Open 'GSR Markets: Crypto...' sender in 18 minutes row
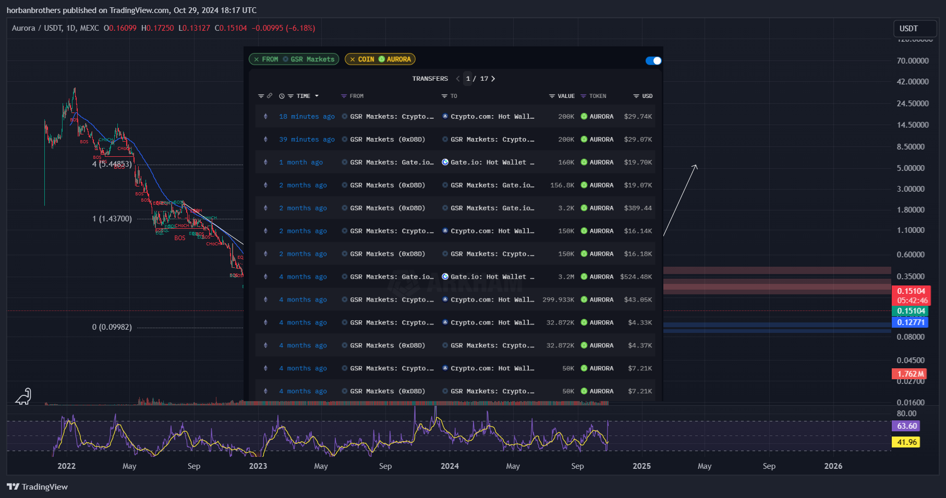This screenshot has width=946, height=498. click(x=392, y=117)
